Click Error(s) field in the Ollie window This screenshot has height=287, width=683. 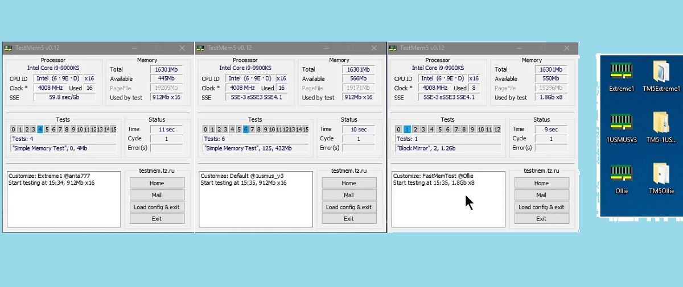(x=551, y=148)
